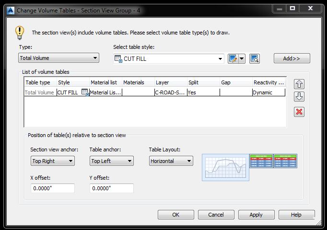Click the empty Gap cell in Total Volume row
The image size is (327, 230).
(x=236, y=92)
